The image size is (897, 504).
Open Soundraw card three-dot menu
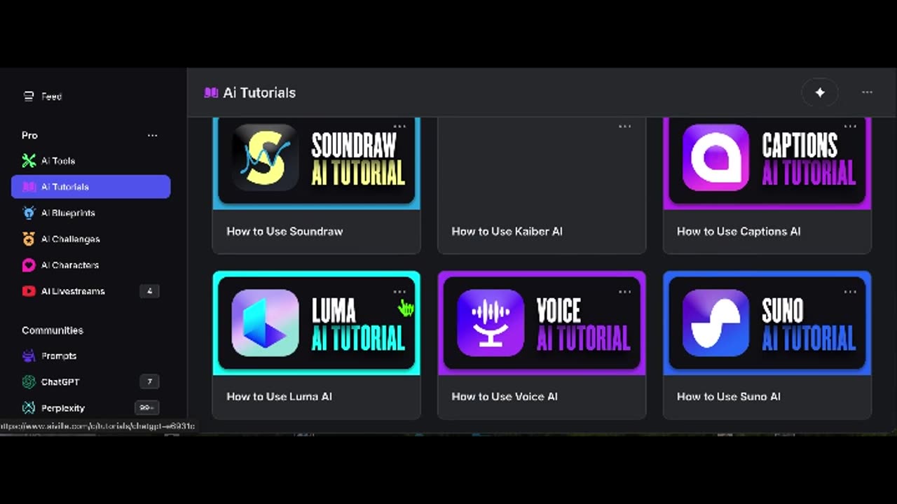(399, 127)
